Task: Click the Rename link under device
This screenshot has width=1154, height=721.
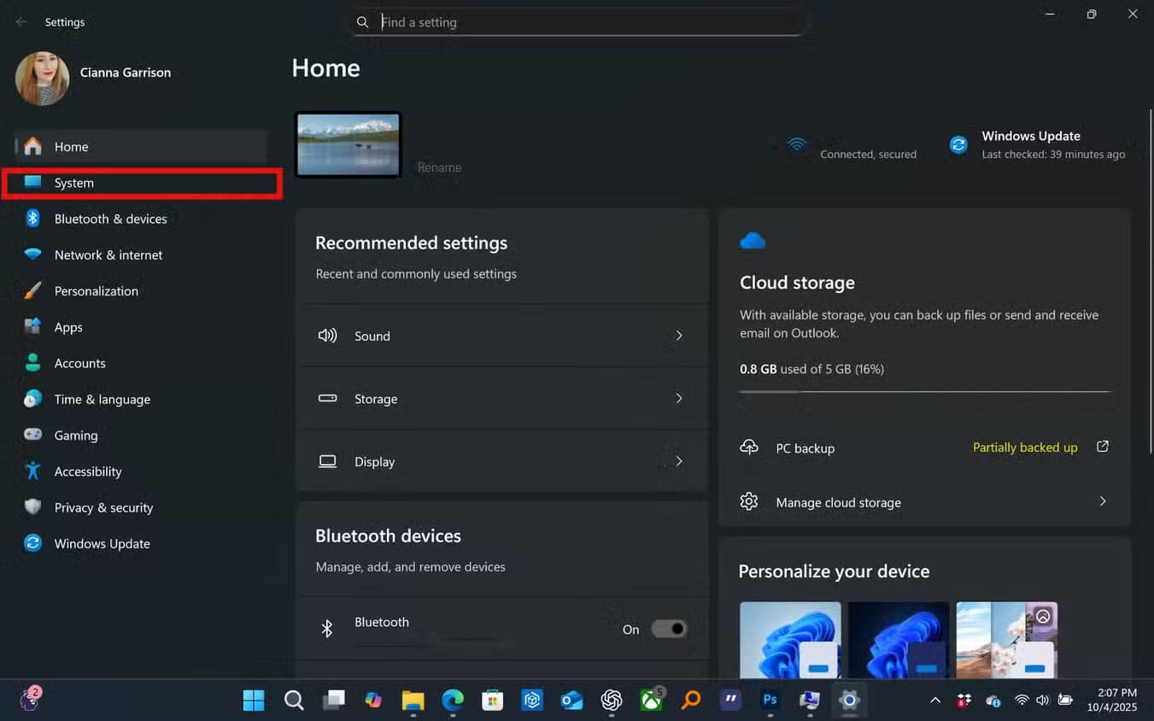Action: click(439, 167)
